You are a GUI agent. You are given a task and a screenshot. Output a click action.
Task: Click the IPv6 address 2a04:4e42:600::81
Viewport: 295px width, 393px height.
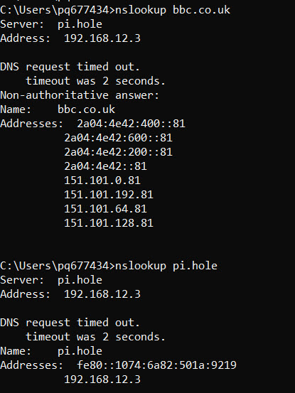click(x=118, y=138)
